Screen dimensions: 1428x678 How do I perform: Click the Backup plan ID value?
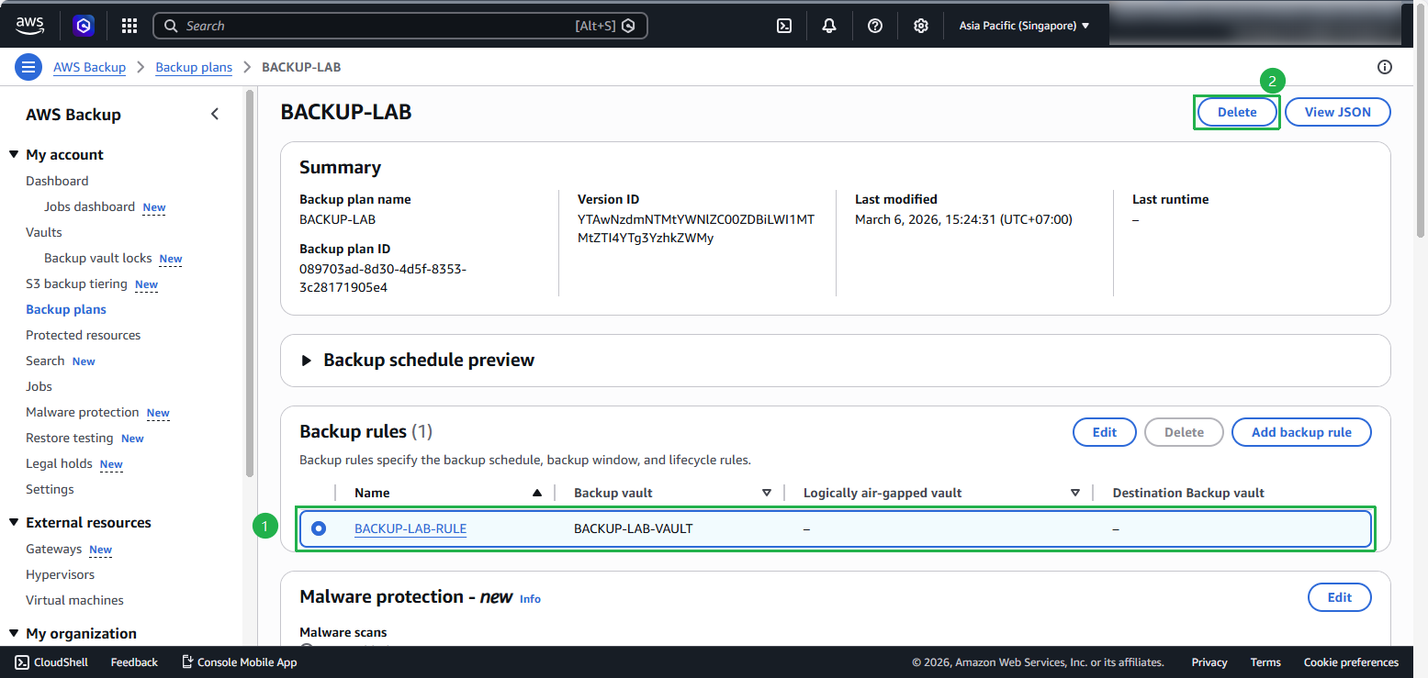coord(383,278)
